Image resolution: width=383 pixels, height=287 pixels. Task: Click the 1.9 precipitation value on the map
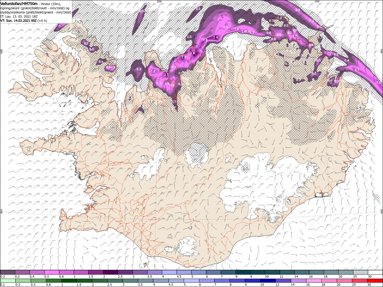pyautogui.click(x=205, y=40)
